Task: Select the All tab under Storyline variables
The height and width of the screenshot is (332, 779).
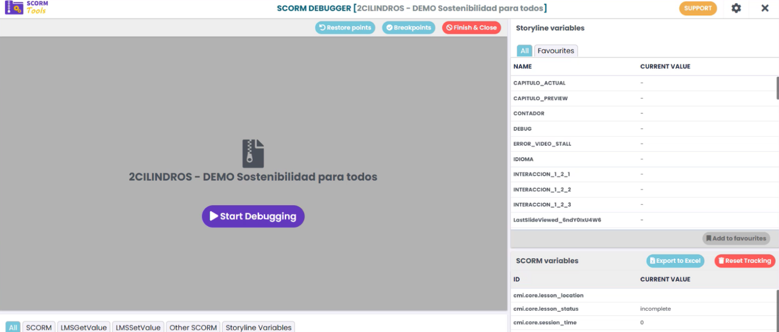Action: pyautogui.click(x=524, y=51)
